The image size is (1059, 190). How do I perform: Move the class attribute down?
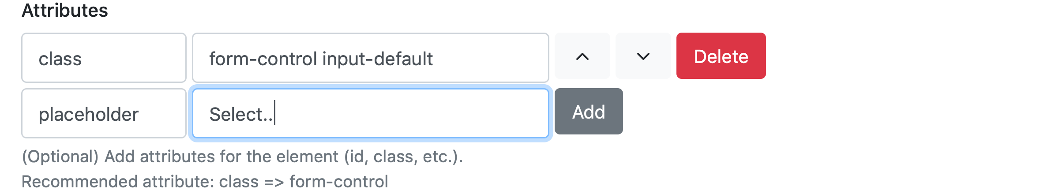pos(643,56)
